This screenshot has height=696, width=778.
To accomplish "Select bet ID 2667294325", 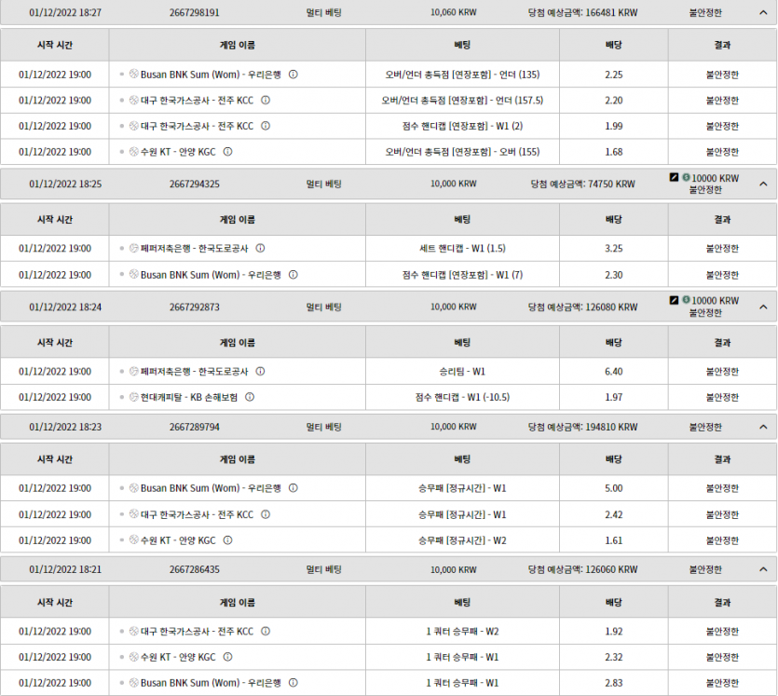I will pyautogui.click(x=195, y=184).
